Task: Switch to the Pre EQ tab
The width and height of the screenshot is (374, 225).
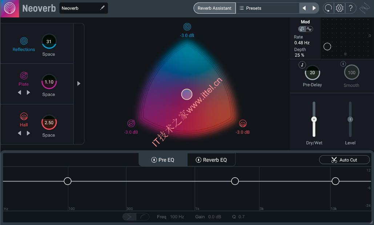Action: [x=163, y=160]
